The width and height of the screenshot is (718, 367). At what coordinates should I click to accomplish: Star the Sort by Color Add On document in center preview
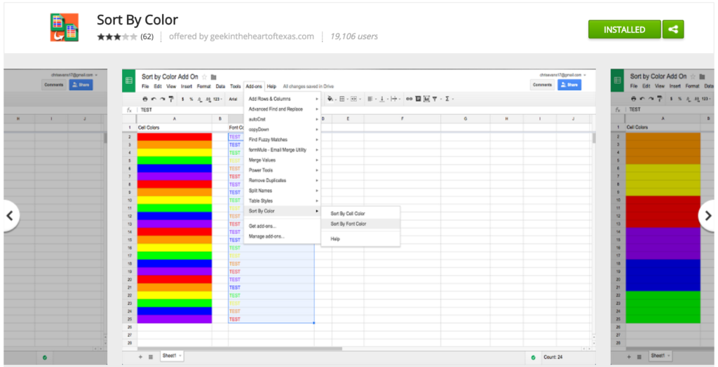coord(205,77)
